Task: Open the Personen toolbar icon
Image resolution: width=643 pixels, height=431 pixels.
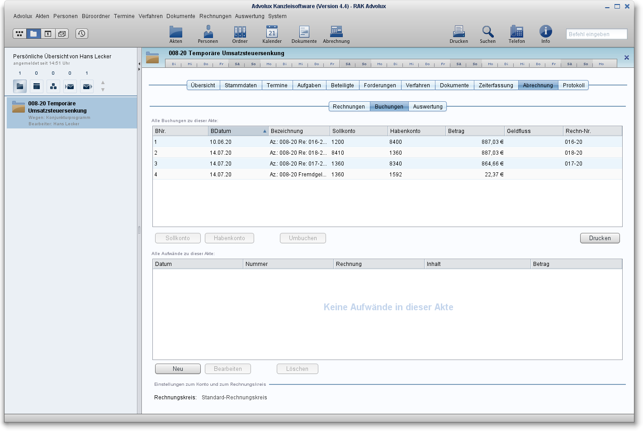Action: pos(208,34)
